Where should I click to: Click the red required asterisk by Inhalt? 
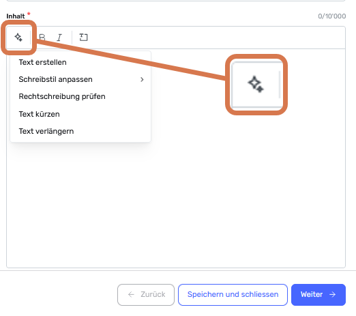click(29, 14)
